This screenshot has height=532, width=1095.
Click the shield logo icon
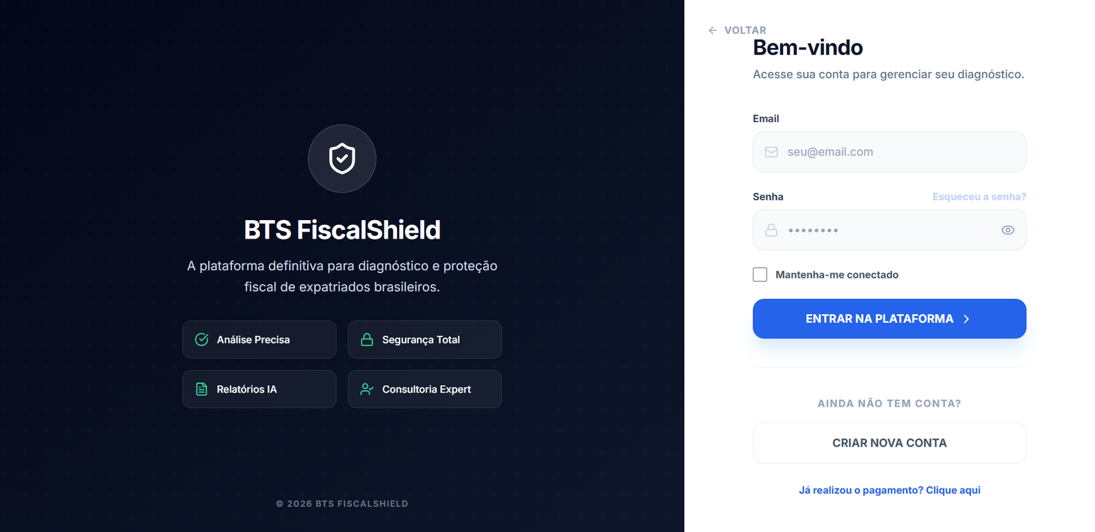click(342, 159)
